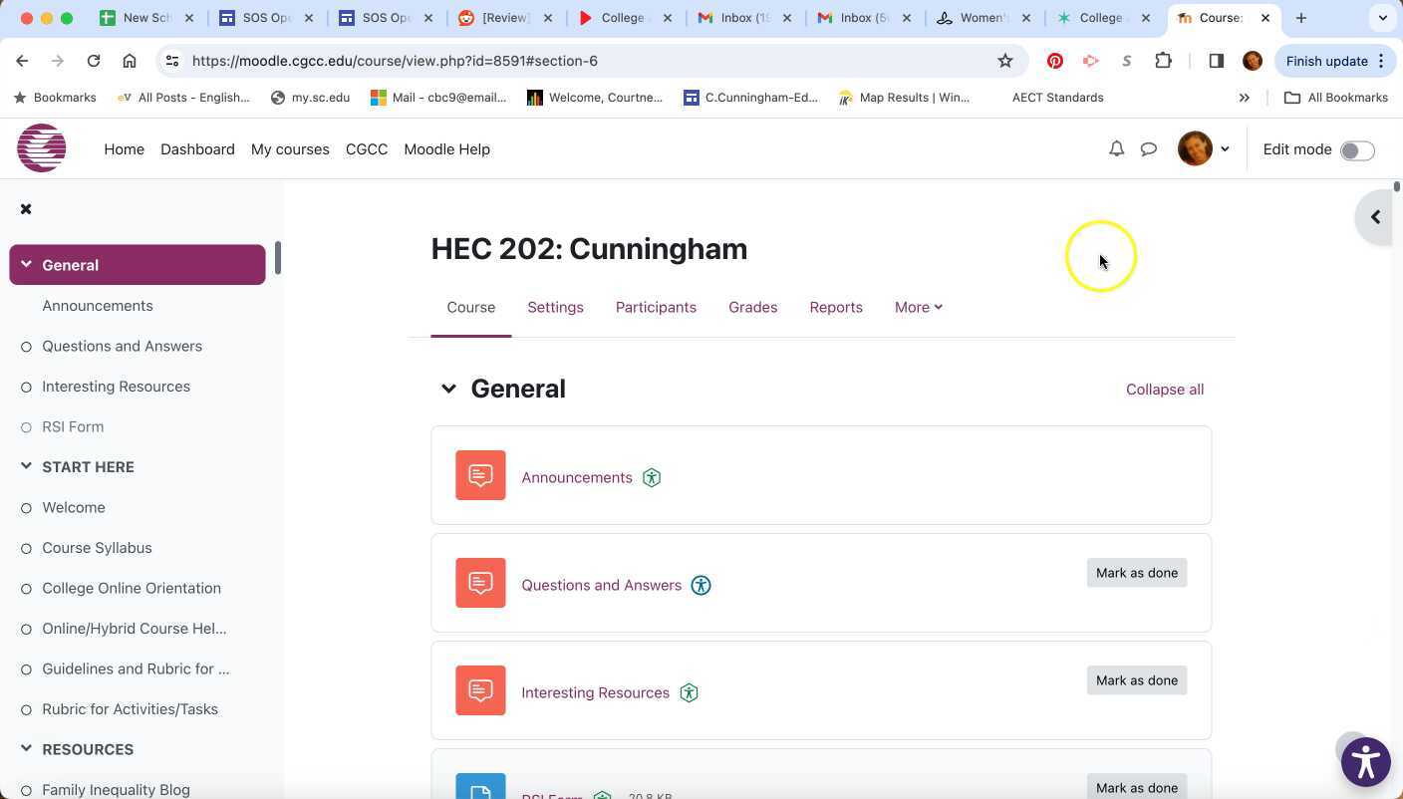Viewport: 1403px width, 799px height.
Task: Click the CGCC Moodle logo
Action: pyautogui.click(x=41, y=147)
